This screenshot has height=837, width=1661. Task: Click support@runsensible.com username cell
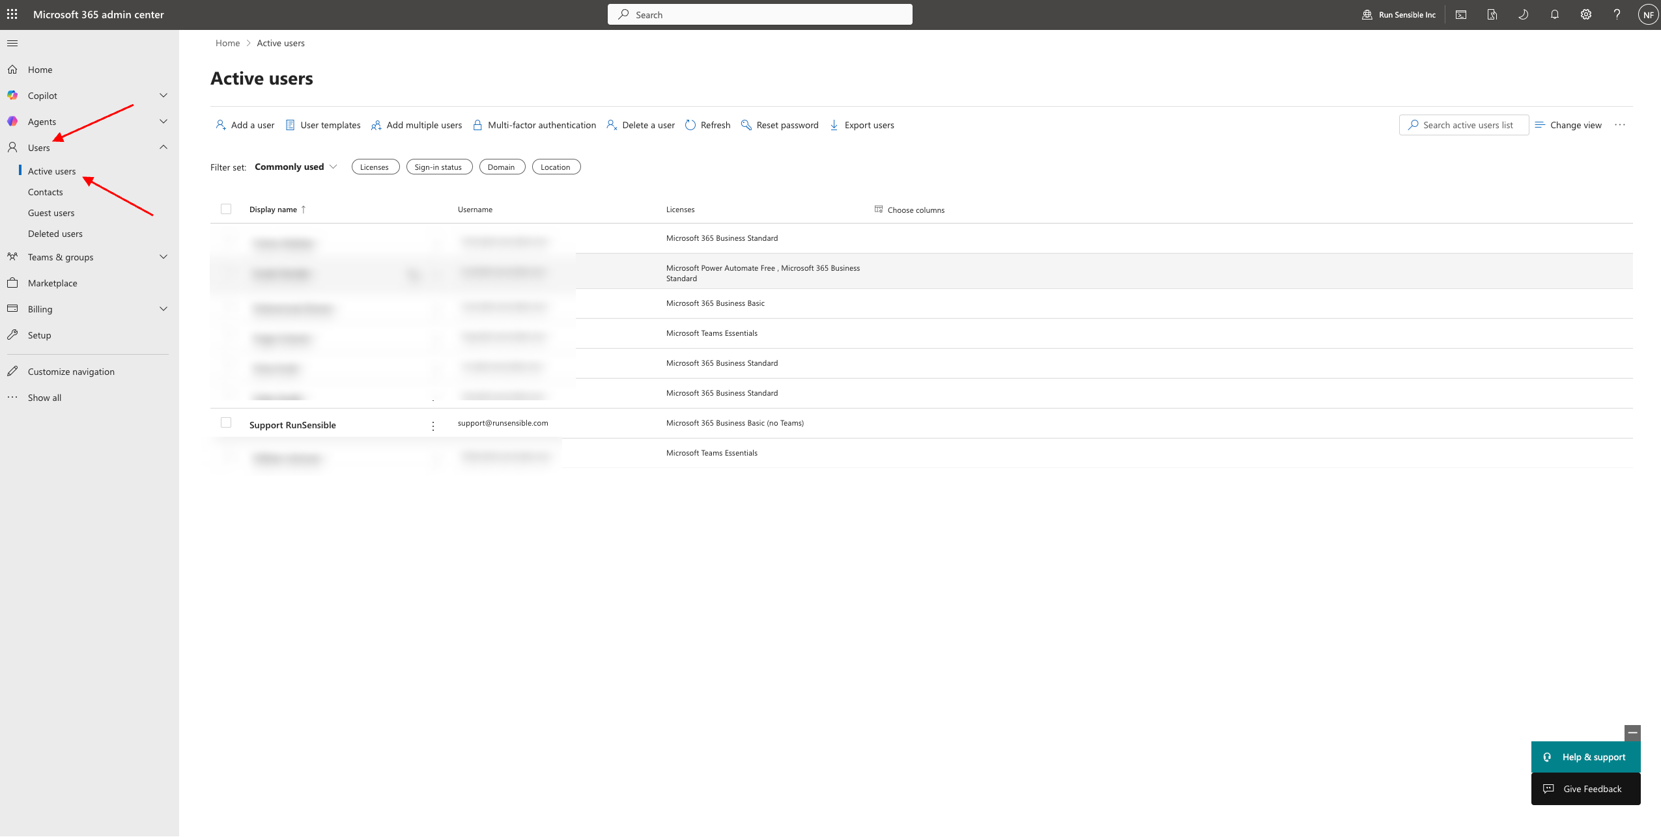pos(503,423)
